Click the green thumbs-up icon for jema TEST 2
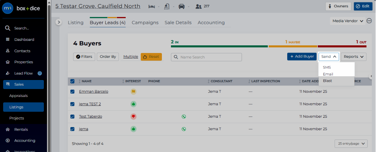The height and width of the screenshot is (152, 376). pyautogui.click(x=134, y=104)
